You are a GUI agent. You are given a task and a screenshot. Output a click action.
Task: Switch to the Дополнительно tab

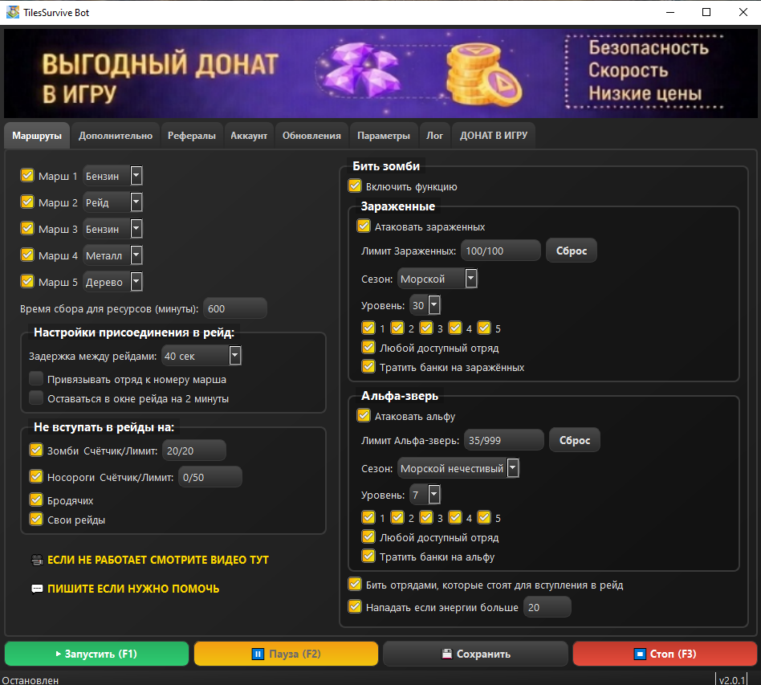[116, 136]
